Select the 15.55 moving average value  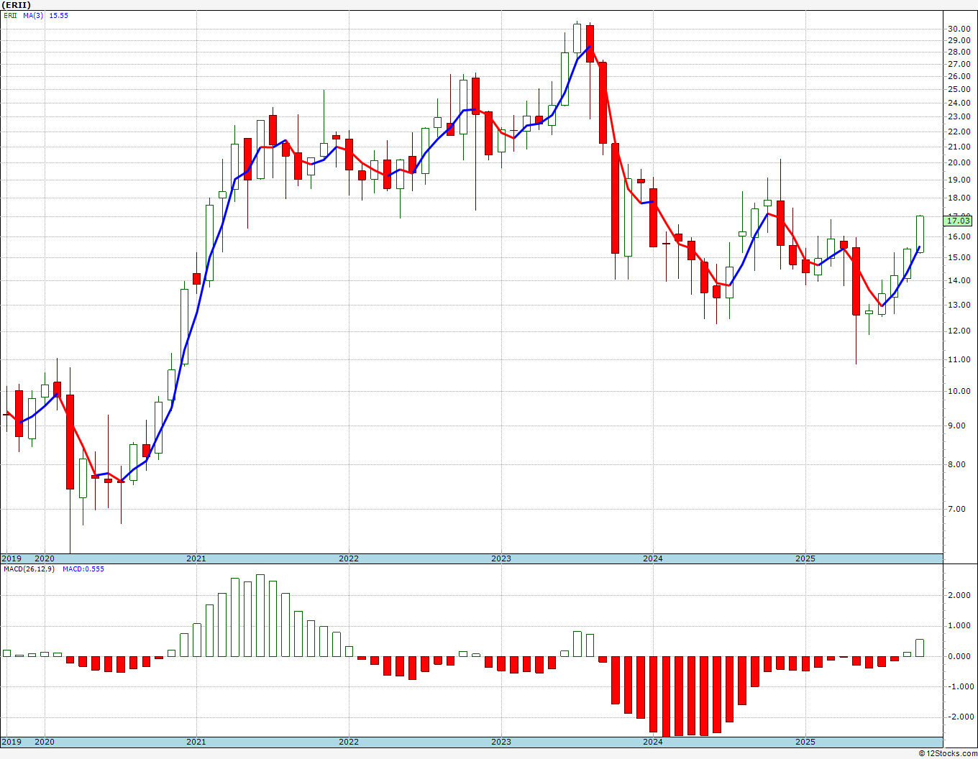click(59, 15)
